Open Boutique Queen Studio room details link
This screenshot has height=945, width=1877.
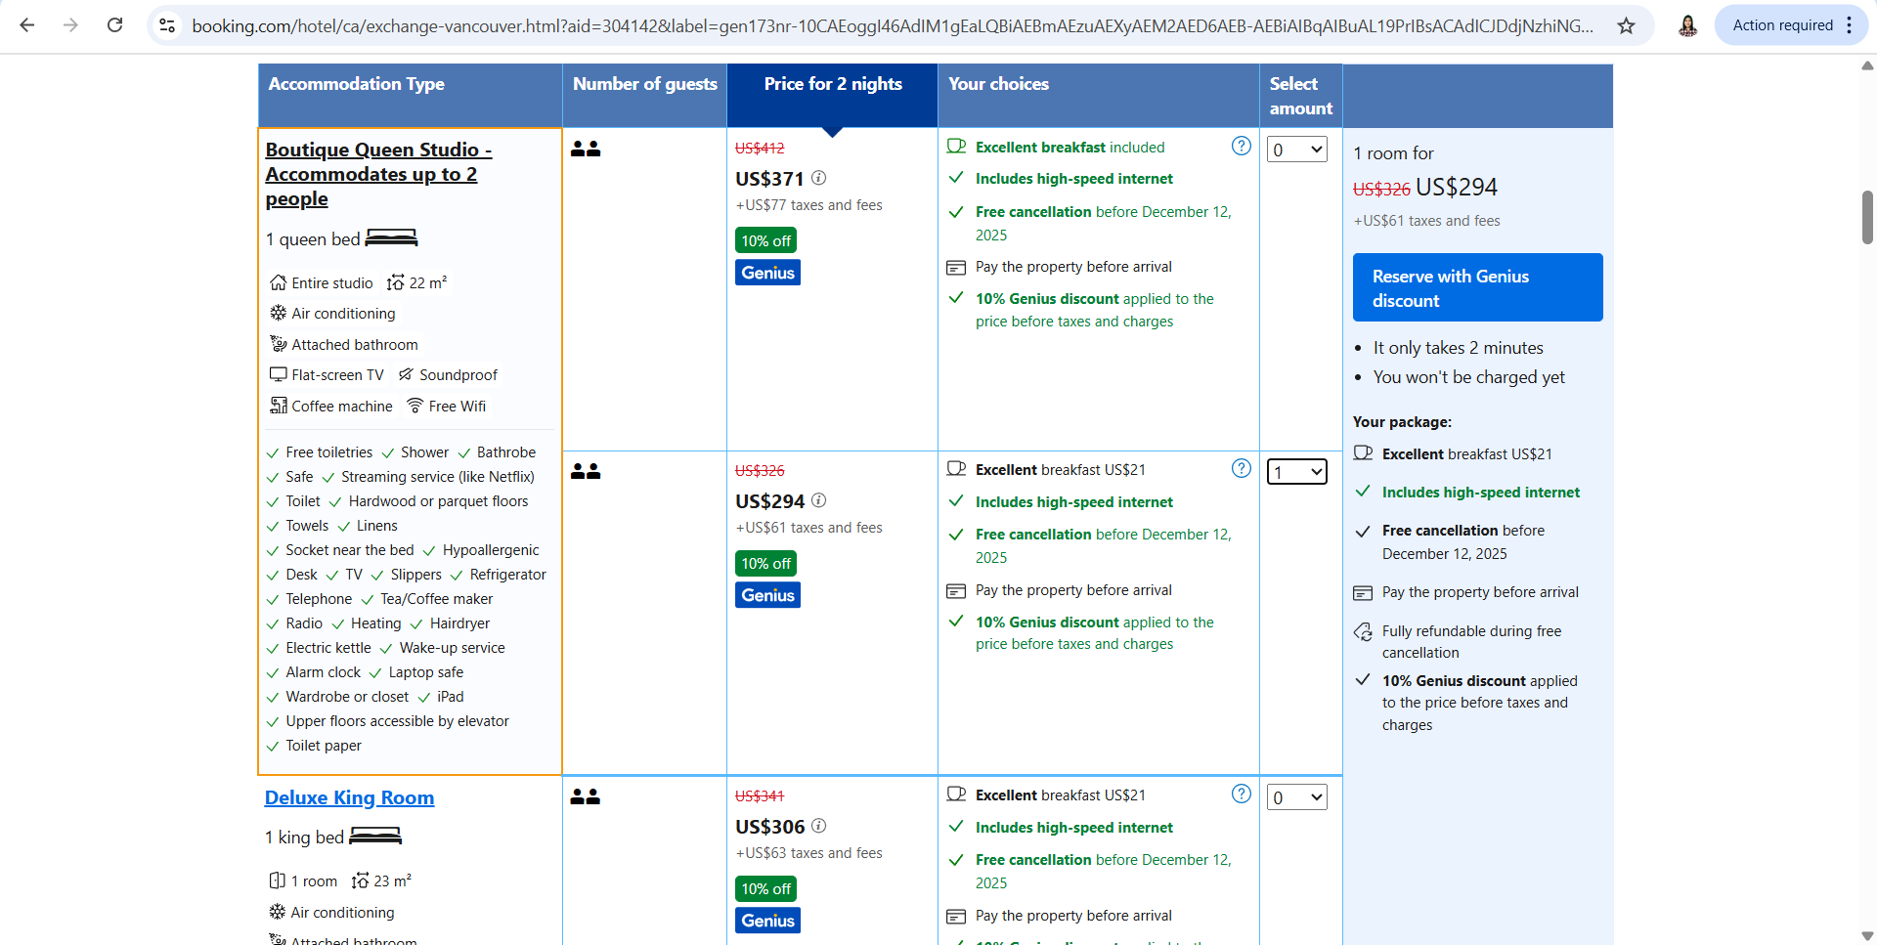[x=377, y=174]
